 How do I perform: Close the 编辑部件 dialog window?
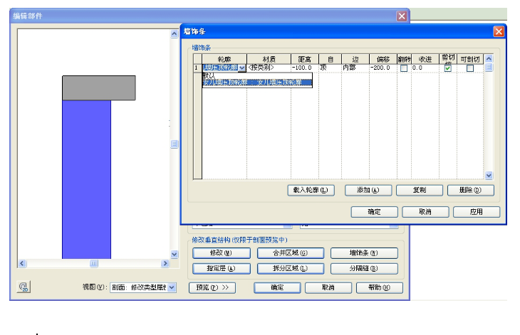coord(402,16)
